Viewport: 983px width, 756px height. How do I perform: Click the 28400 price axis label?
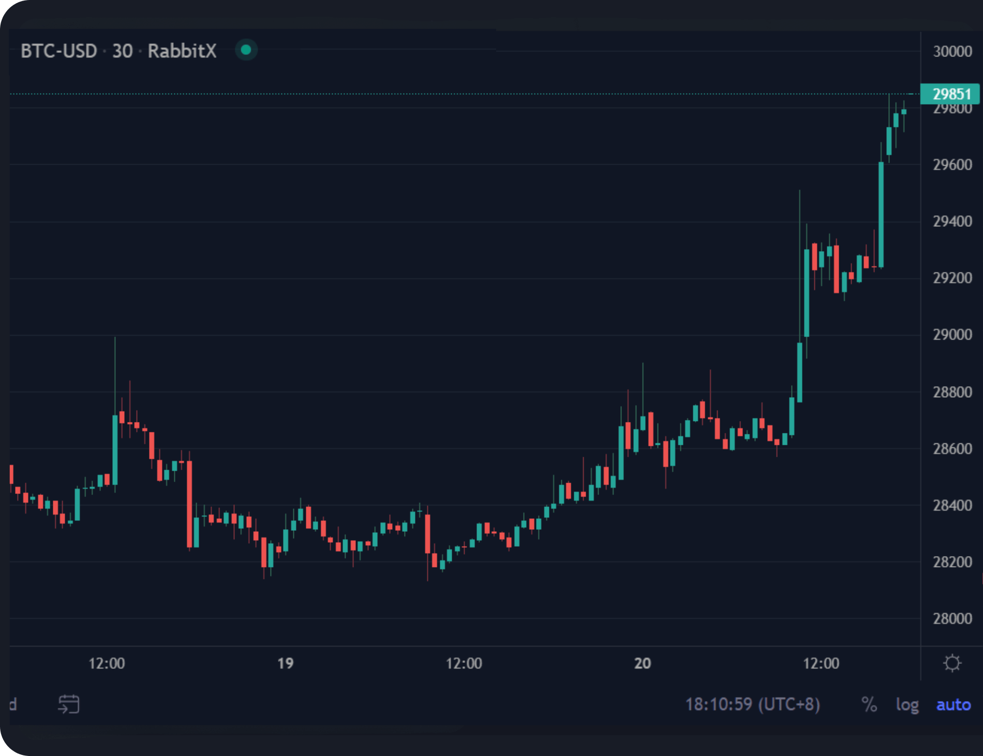(x=952, y=505)
